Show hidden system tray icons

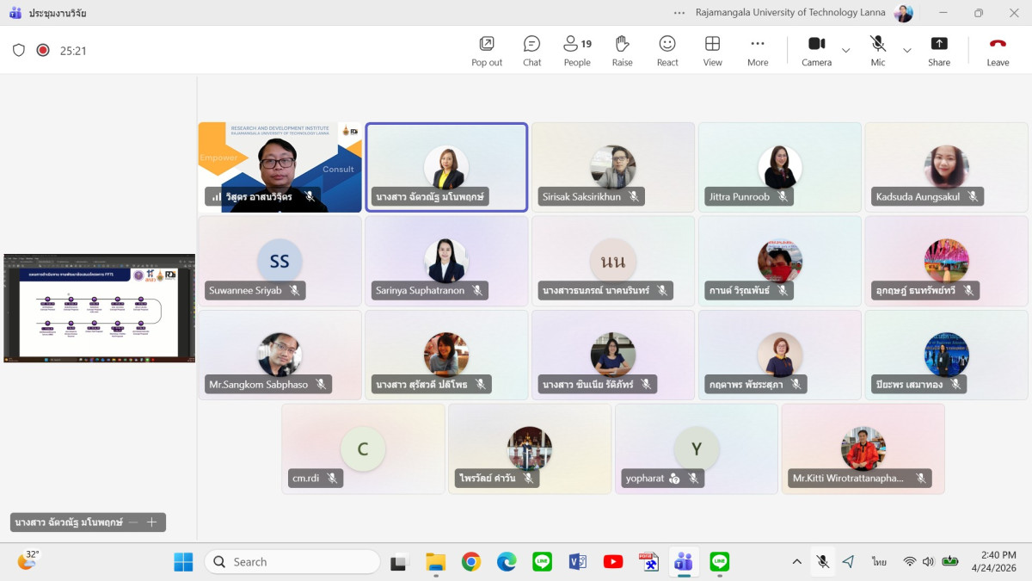797,562
